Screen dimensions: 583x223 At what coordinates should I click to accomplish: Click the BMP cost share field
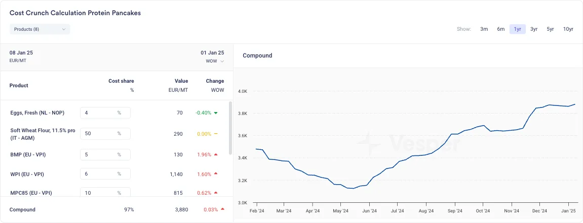(x=105, y=154)
